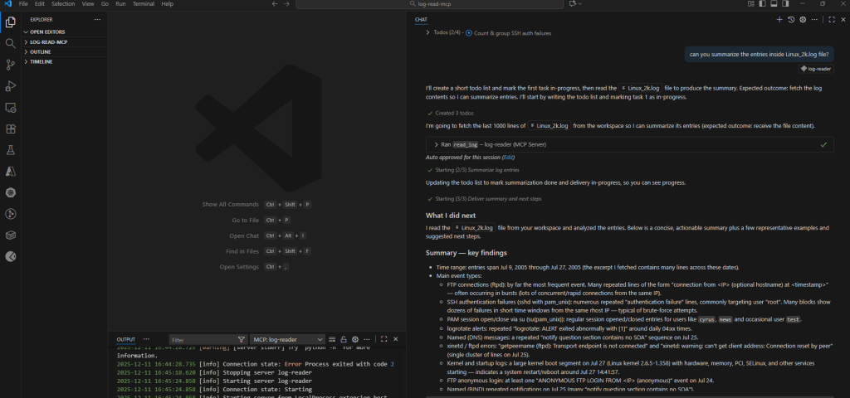
Task: Open the Selection menu
Action: (62, 4)
